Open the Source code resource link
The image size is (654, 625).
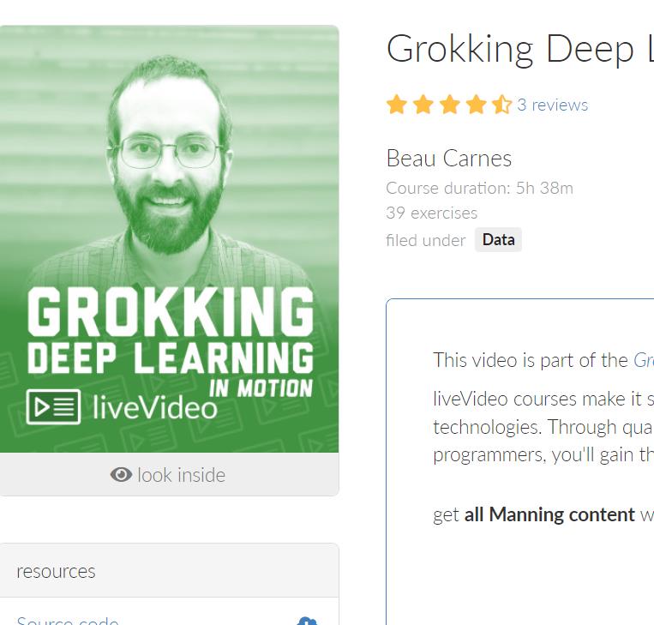tap(68, 621)
